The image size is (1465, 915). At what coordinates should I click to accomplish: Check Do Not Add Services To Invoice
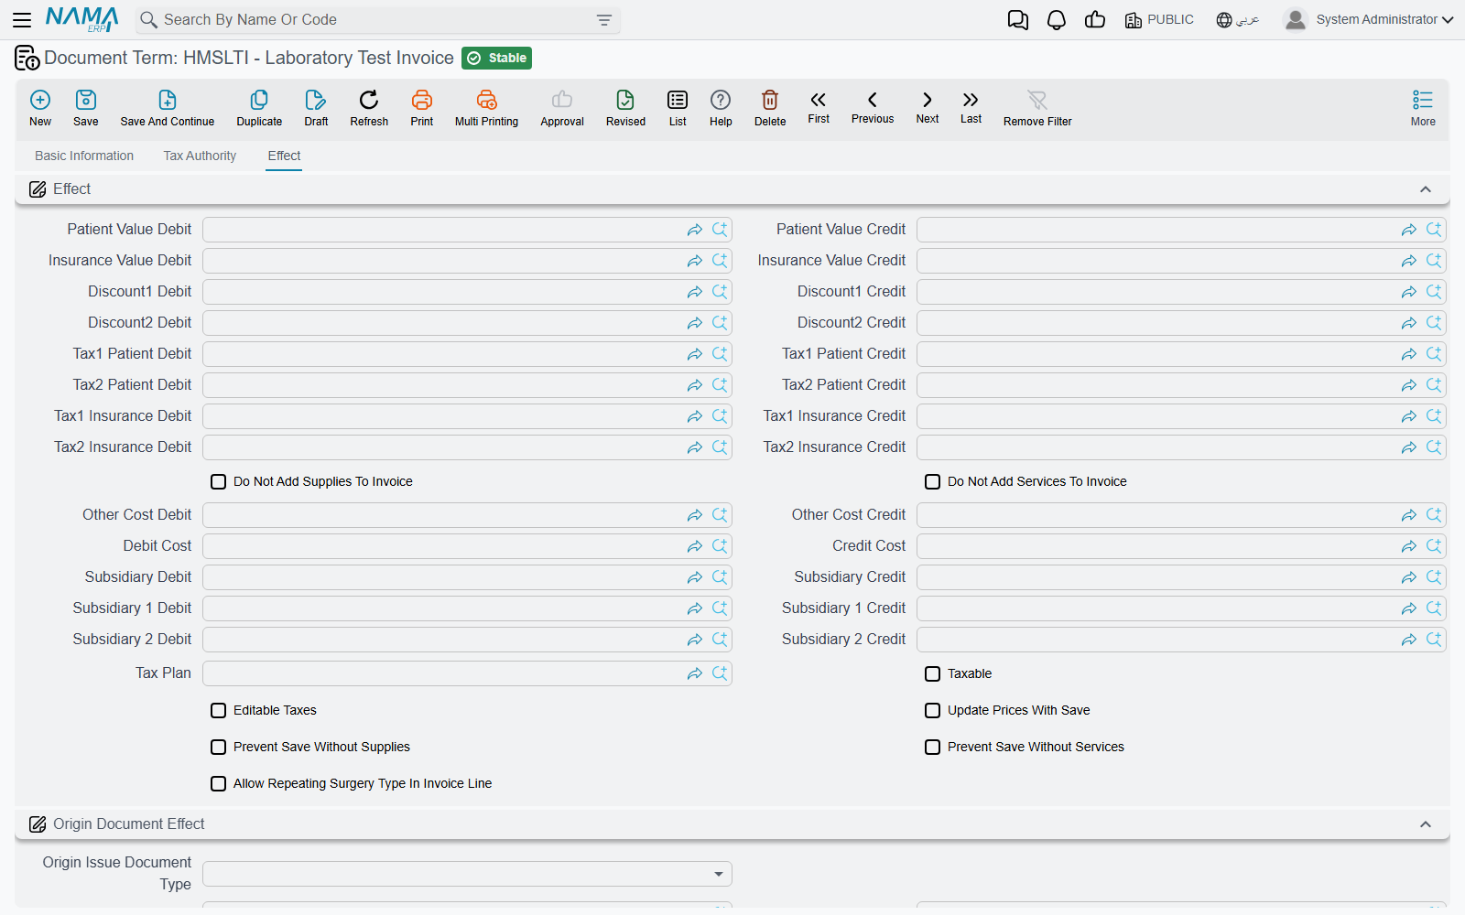click(x=933, y=481)
